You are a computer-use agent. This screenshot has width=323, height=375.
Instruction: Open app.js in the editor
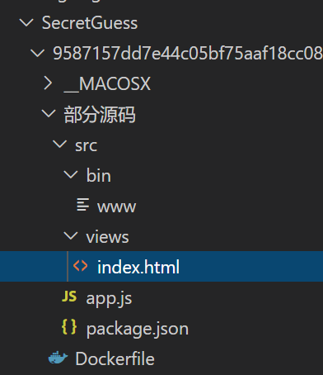point(109,298)
